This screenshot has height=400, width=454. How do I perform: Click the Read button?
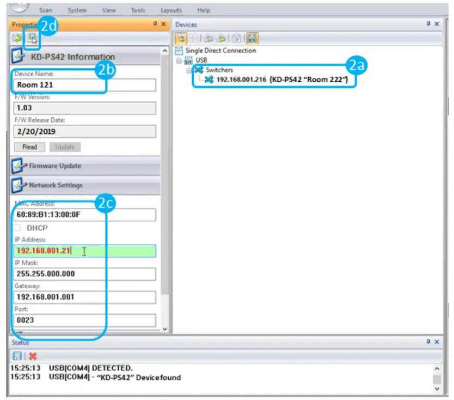(29, 147)
